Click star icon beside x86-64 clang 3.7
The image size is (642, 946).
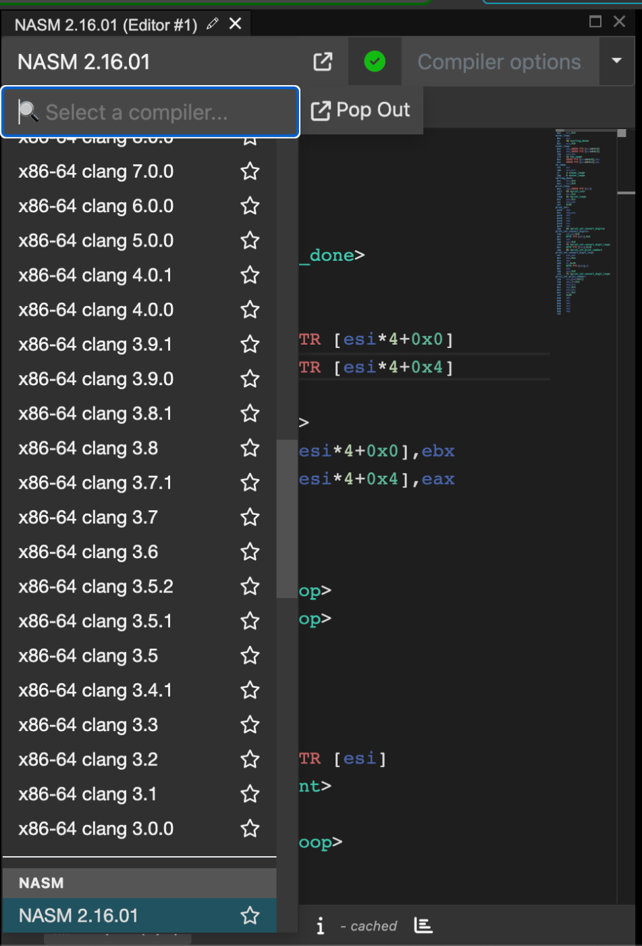[250, 518]
